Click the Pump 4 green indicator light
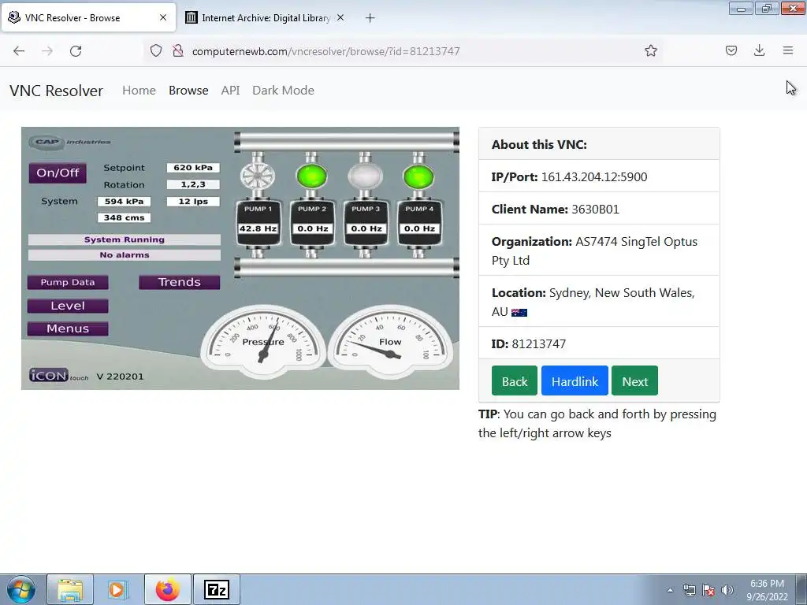This screenshot has width=807, height=605. (419, 176)
